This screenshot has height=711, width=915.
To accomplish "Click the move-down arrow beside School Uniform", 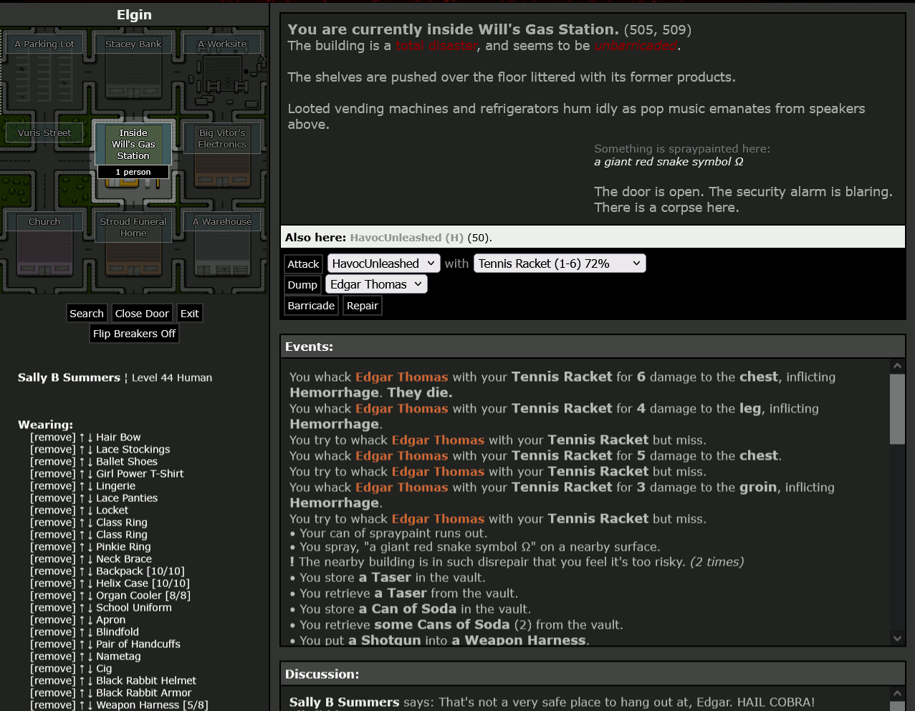I will click(90, 608).
